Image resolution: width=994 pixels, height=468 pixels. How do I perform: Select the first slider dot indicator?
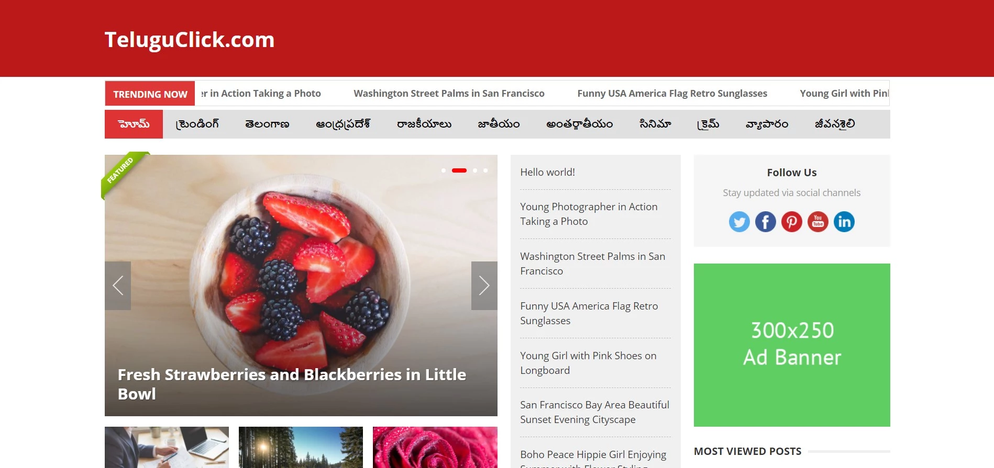[x=444, y=170]
